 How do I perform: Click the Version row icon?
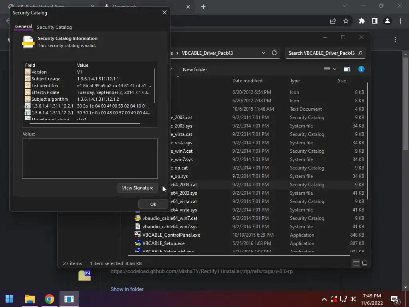pyautogui.click(x=28, y=72)
